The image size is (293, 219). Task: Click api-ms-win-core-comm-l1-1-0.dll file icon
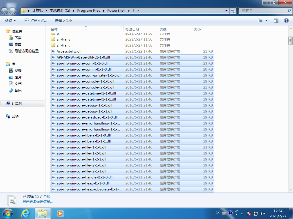(53, 69)
